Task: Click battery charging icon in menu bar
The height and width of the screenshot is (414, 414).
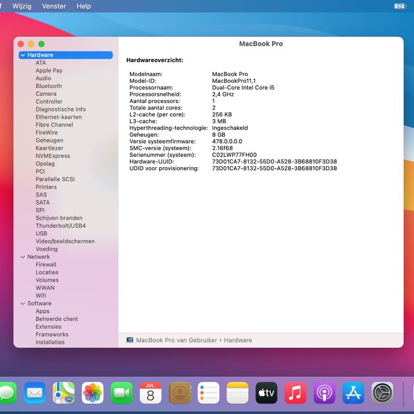Action: (x=400, y=6)
